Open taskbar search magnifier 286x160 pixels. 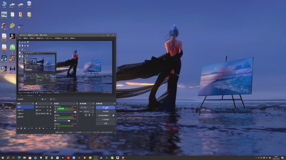[8, 158]
